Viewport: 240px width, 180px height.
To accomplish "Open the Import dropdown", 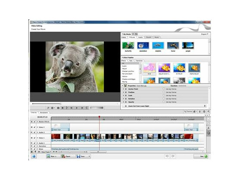I will tap(205, 34).
